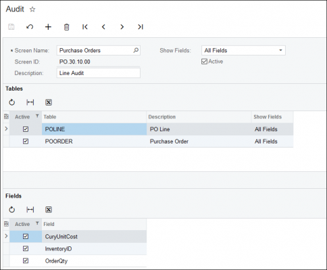This screenshot has height=270, width=327.
Task: Sort by Show Fields column header
Action: (272, 117)
